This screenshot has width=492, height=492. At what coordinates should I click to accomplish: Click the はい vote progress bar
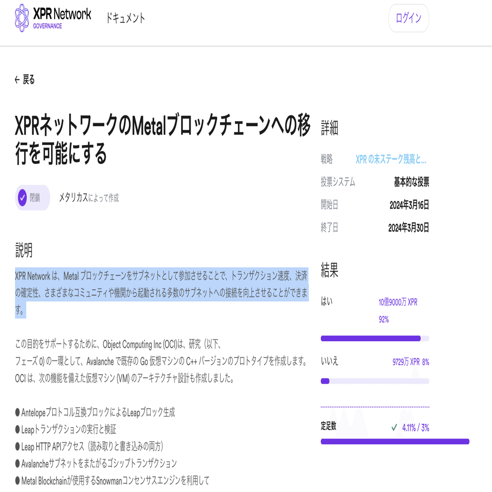point(375,338)
